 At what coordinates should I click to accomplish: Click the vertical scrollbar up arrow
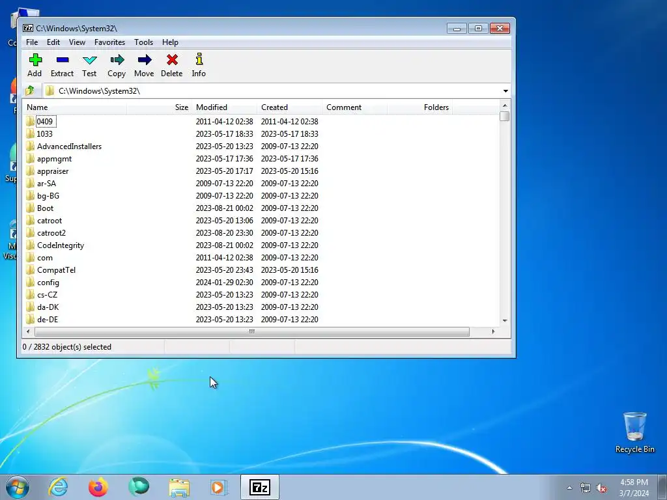505,105
